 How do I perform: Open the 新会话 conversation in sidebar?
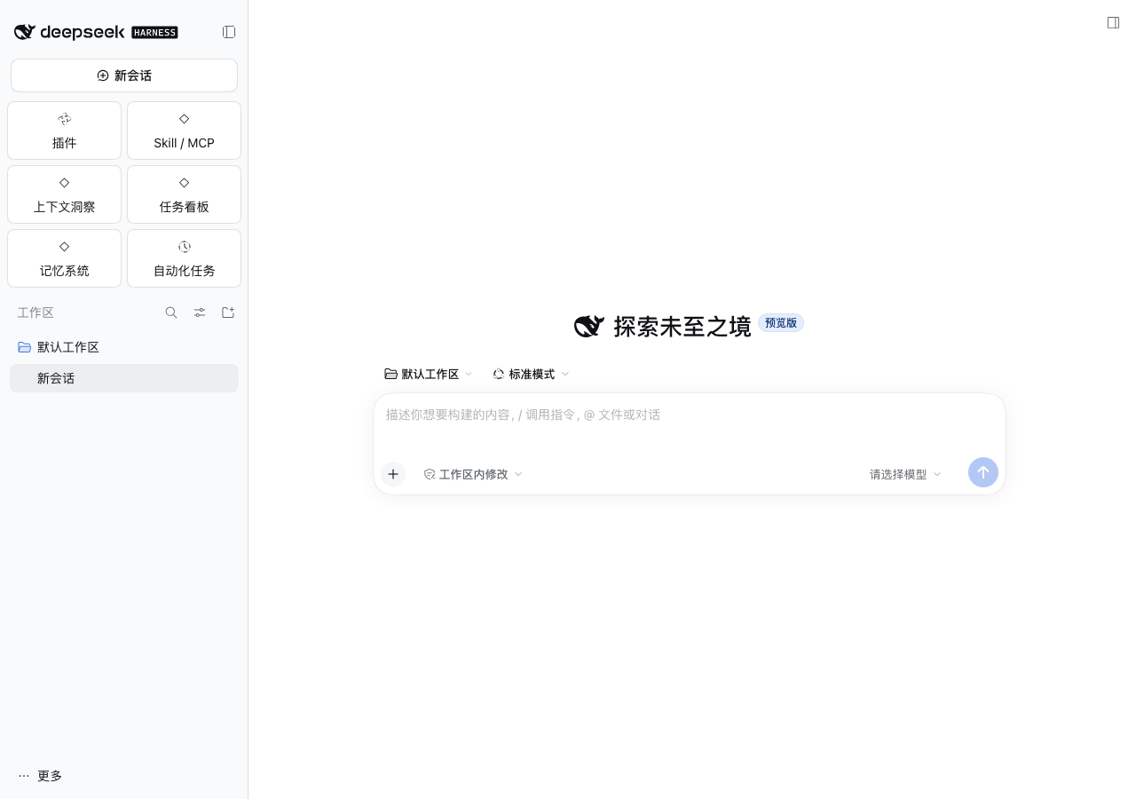[124, 378]
